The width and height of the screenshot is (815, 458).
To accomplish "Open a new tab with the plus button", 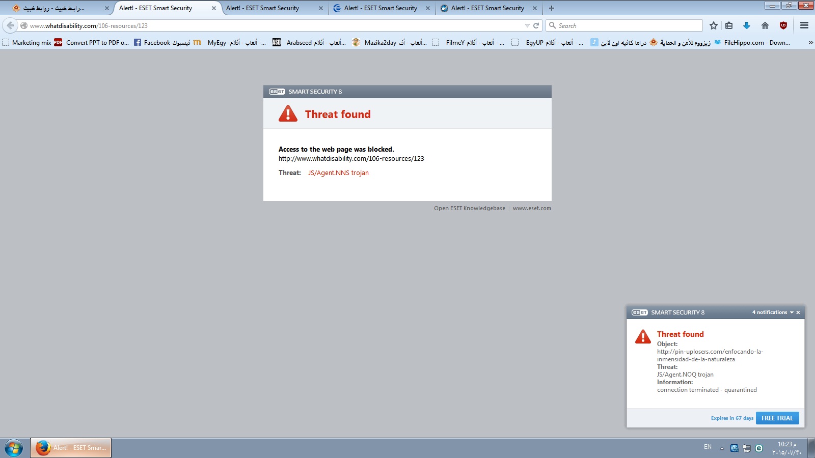I will tap(552, 8).
